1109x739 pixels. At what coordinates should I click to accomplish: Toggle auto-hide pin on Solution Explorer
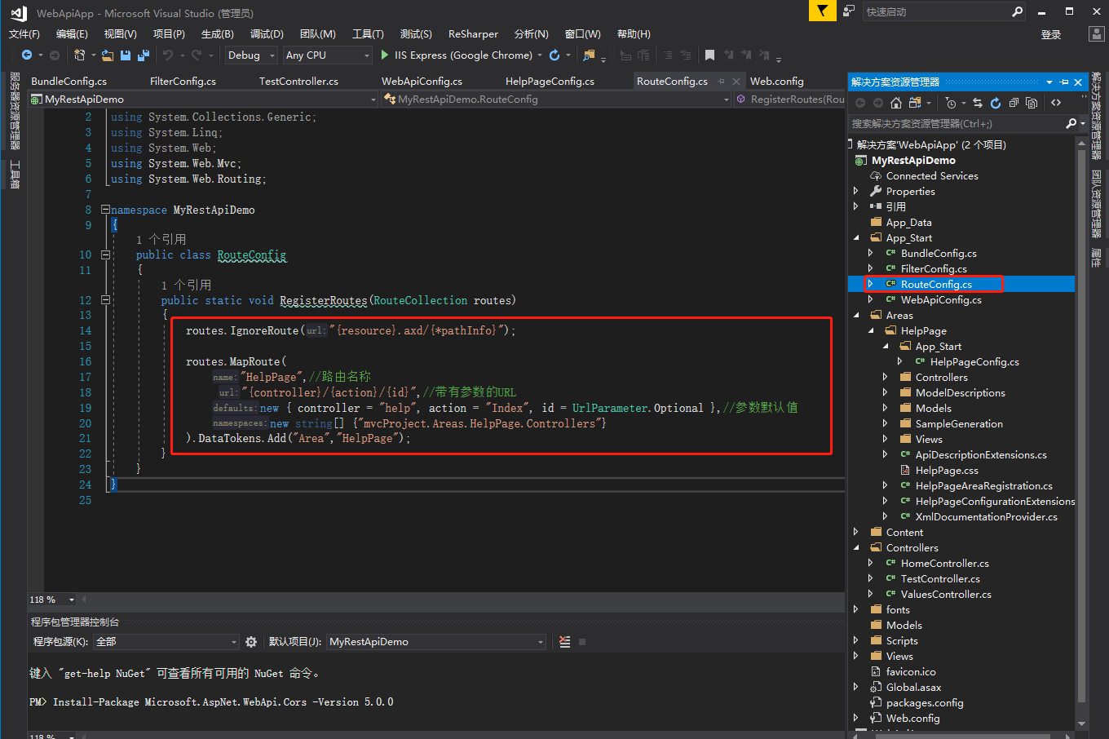pos(1064,82)
